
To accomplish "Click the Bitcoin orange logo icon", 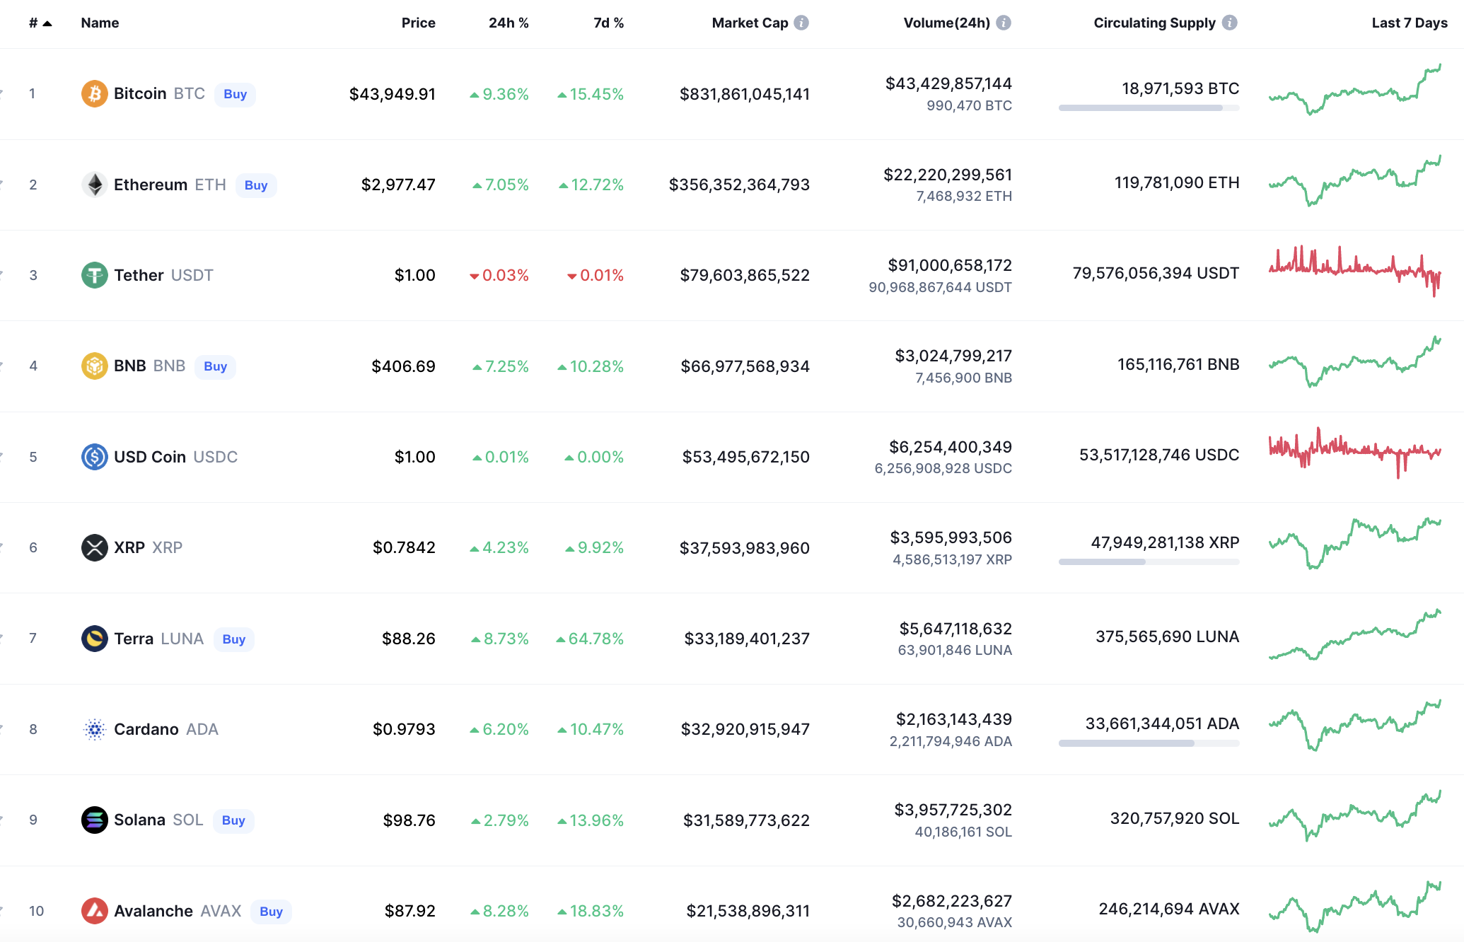I will pos(94,94).
